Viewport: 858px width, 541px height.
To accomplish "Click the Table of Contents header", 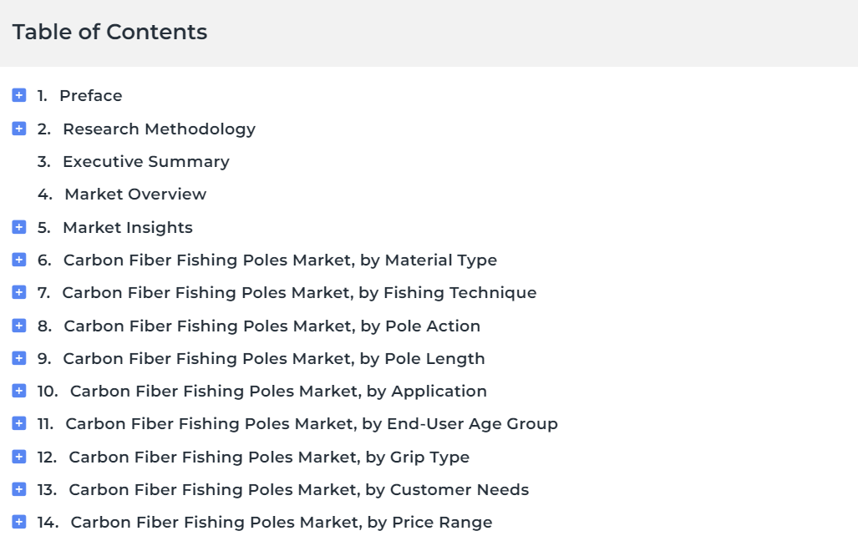I will click(110, 32).
